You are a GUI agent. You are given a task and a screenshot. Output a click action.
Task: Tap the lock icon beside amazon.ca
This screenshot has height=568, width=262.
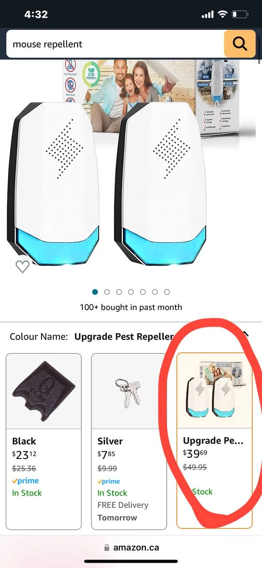(x=106, y=548)
